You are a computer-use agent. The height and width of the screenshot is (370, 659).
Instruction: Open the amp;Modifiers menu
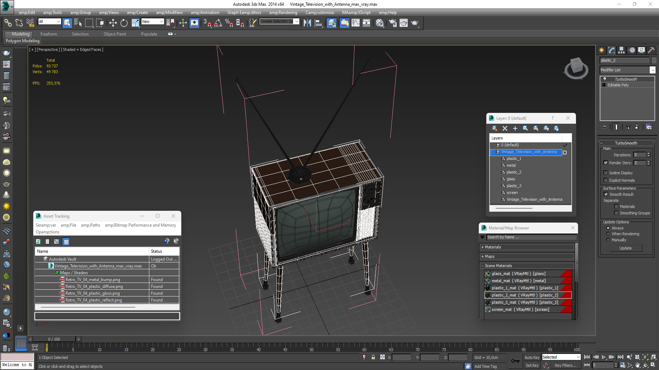pyautogui.click(x=169, y=12)
